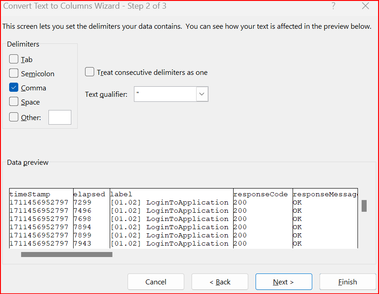
Task: Click the help question mark icon
Action: 333,6
